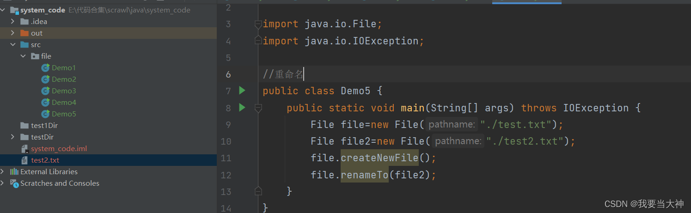Select the out folder name

pos(37,33)
